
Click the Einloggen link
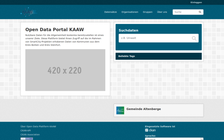(196, 3)
